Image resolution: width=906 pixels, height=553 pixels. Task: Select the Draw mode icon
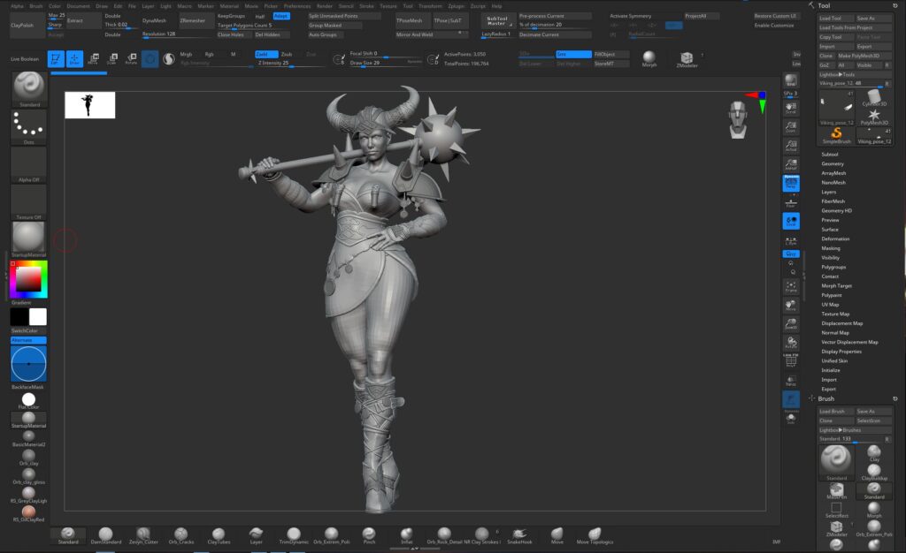(74, 58)
